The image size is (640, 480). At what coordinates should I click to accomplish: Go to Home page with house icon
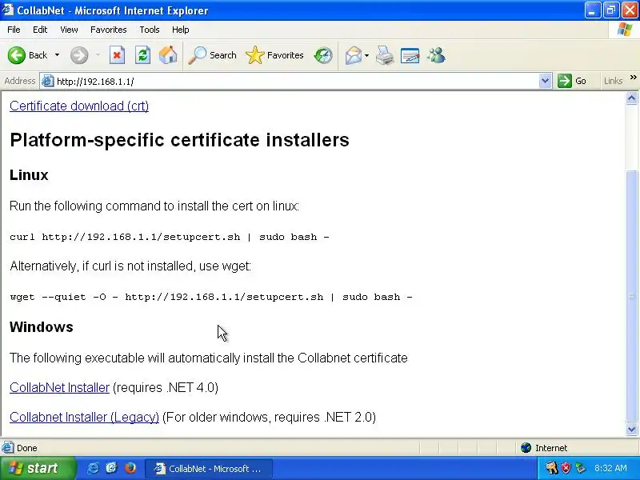[168, 55]
